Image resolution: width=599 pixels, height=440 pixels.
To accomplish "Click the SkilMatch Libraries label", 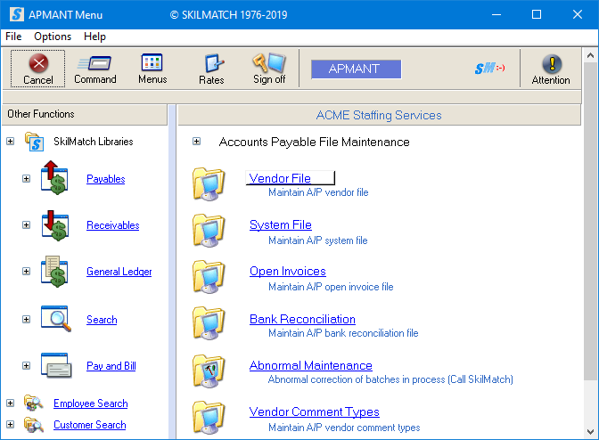I will click(94, 142).
